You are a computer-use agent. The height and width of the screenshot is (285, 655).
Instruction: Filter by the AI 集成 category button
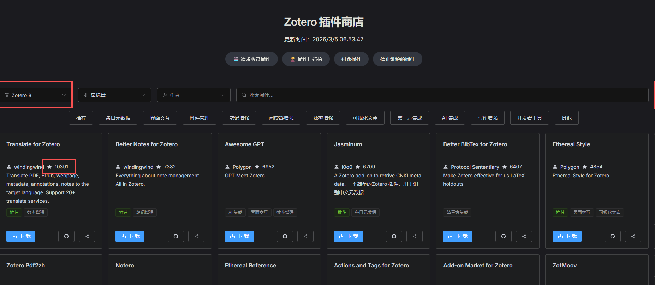(x=450, y=118)
